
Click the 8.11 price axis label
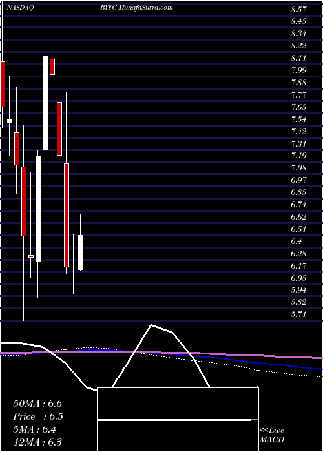[298, 58]
